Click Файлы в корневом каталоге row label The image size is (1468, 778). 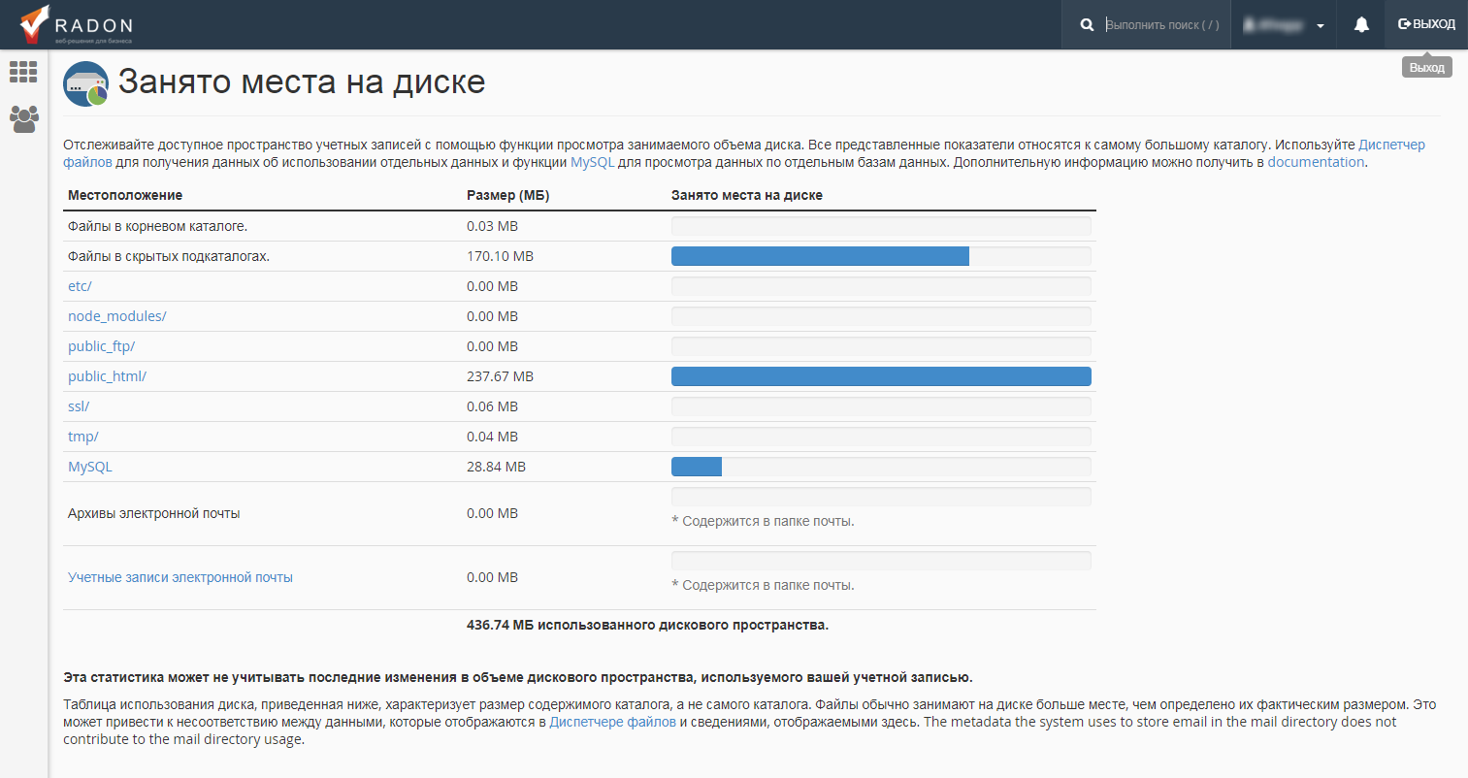pos(157,226)
